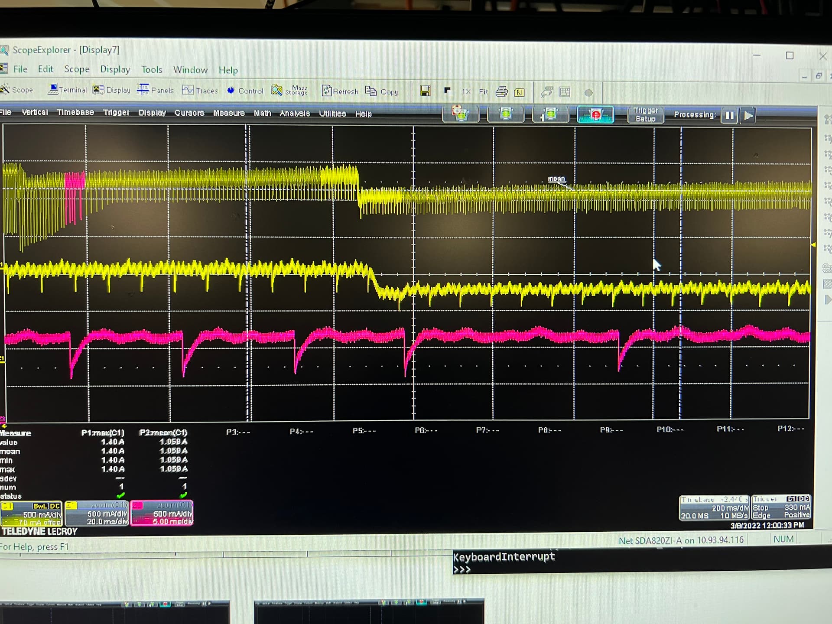
Task: Open the scope Cursors menu
Action: click(189, 113)
